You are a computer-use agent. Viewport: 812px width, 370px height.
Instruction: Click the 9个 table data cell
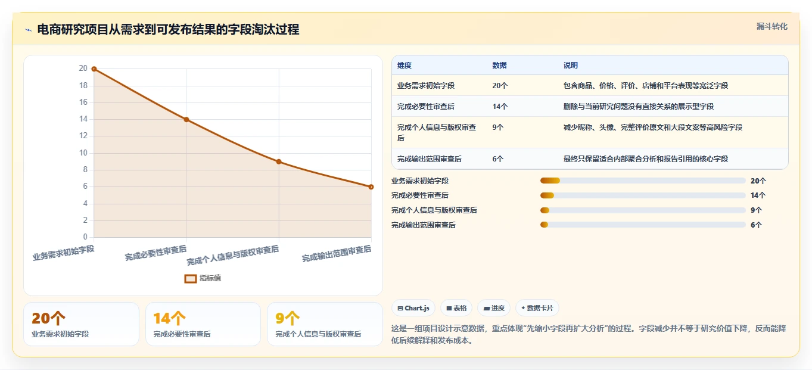(498, 128)
